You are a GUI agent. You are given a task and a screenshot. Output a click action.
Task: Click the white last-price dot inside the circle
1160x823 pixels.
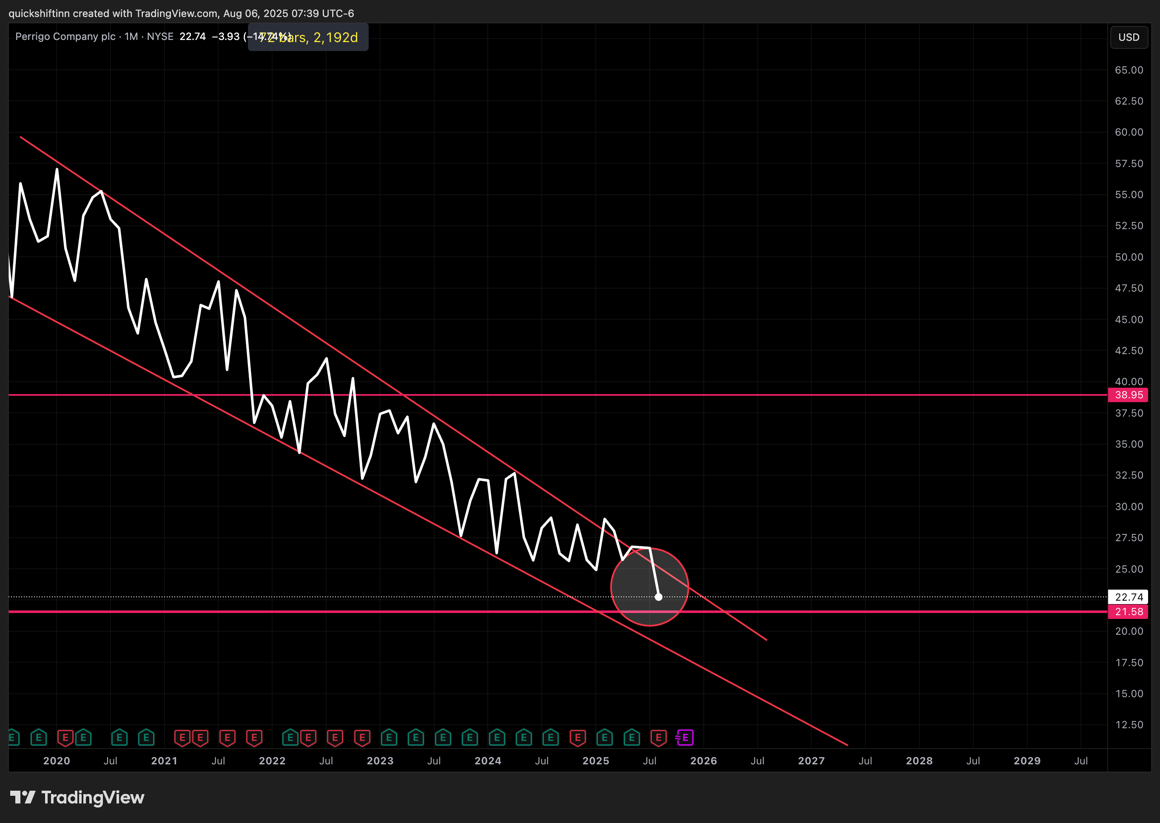pos(658,597)
